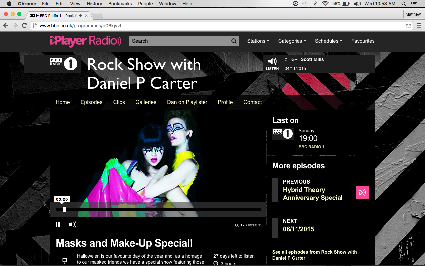Open the macOS Notification Center icon

point(414,4)
